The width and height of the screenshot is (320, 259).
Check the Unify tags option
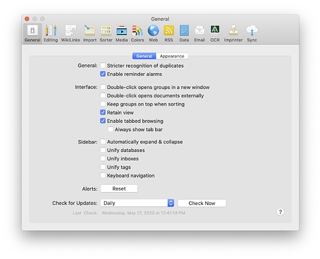103,167
